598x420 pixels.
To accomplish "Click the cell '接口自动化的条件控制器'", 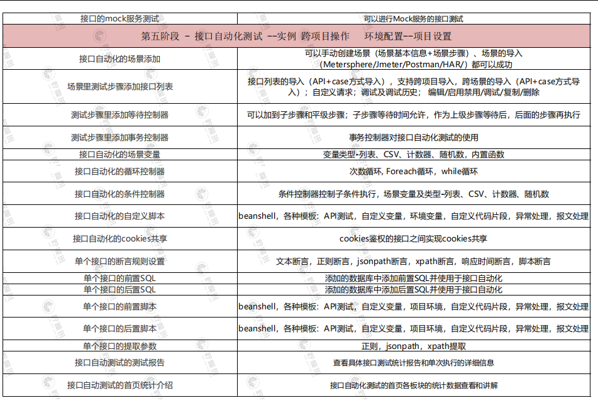I will [x=119, y=194].
